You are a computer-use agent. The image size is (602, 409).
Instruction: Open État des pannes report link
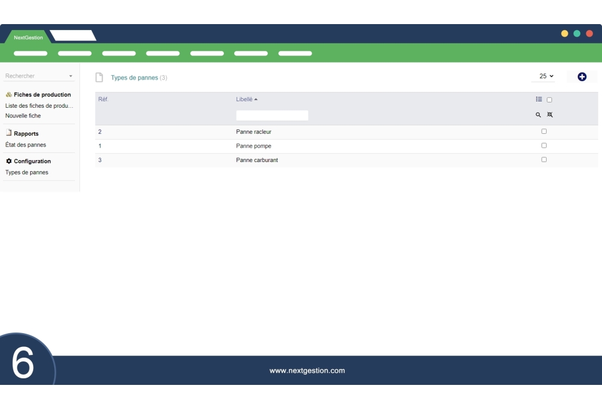pos(25,145)
